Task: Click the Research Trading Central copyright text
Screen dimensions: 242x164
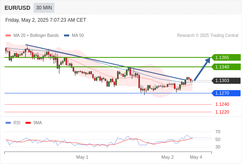Action: point(208,36)
